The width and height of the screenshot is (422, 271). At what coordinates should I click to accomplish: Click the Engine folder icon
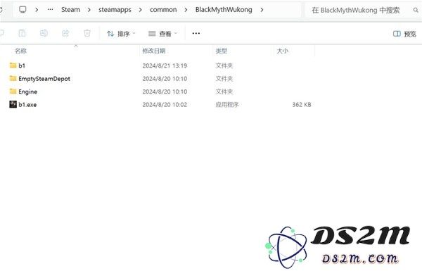click(13, 92)
